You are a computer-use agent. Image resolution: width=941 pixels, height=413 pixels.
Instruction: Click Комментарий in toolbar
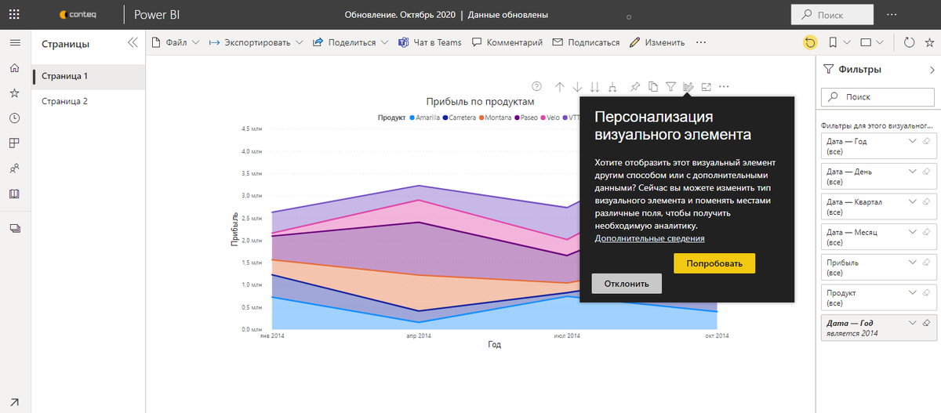tap(507, 42)
